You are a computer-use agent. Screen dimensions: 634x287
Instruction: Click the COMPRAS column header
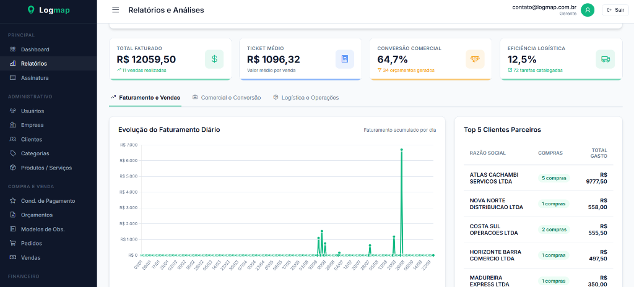(550, 153)
